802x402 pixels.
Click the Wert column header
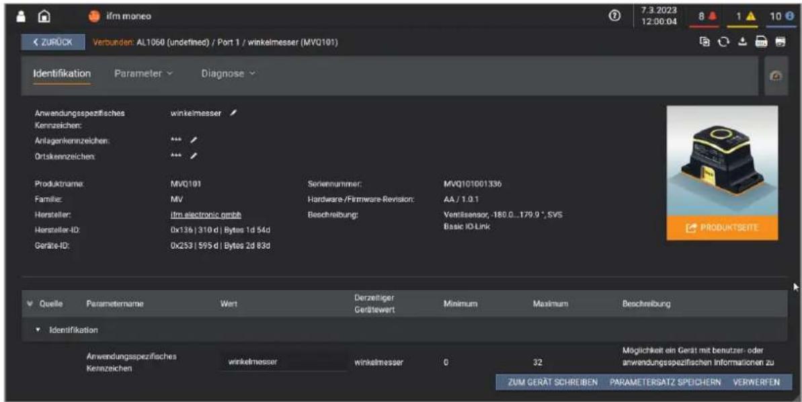(x=229, y=304)
